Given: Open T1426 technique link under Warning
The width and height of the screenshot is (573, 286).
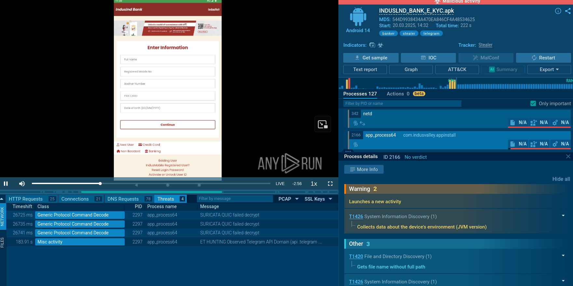Looking at the screenshot, I should 356,217.
